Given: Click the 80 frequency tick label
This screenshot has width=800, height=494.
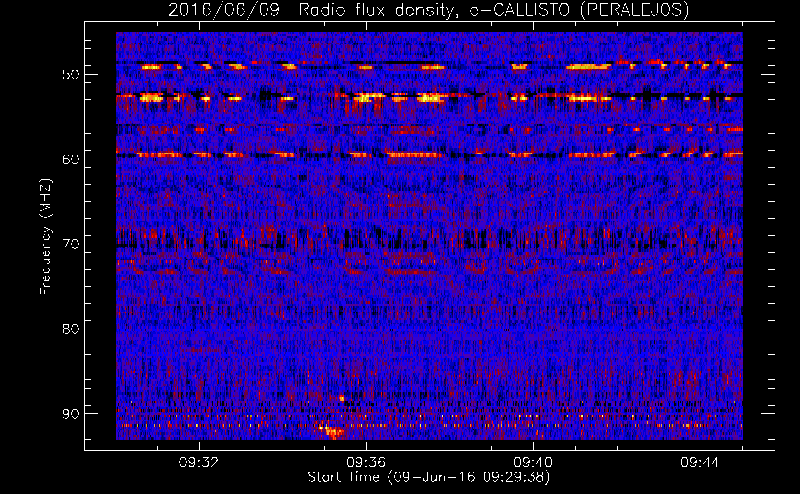Looking at the screenshot, I should [71, 329].
